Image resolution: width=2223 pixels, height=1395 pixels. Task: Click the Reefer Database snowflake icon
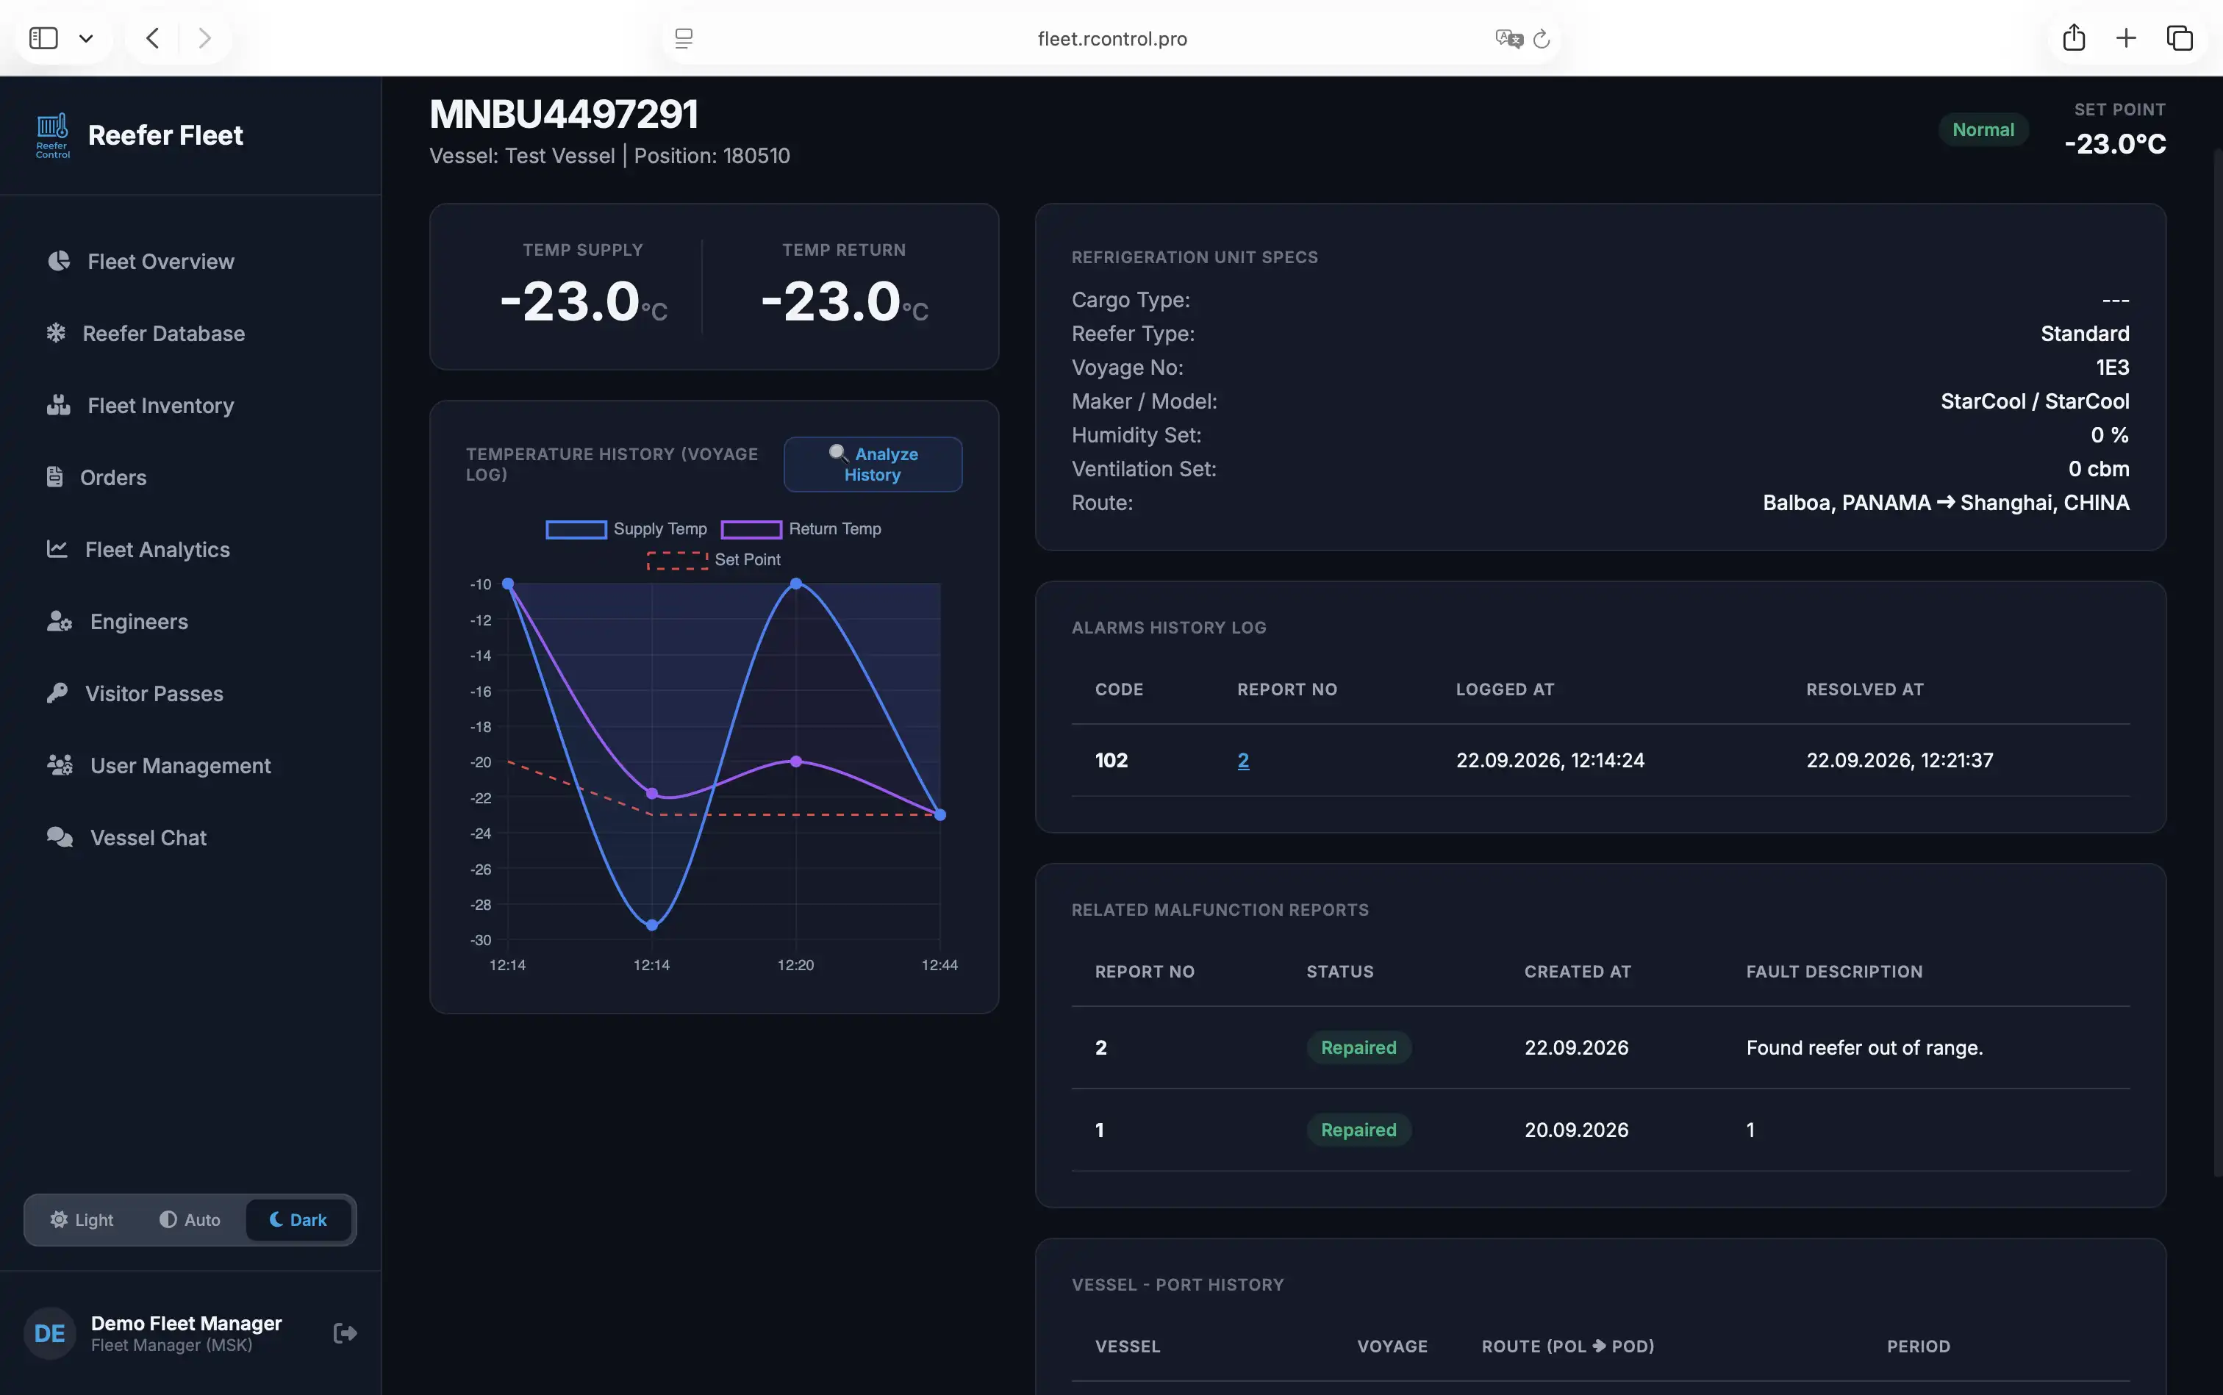tap(57, 333)
